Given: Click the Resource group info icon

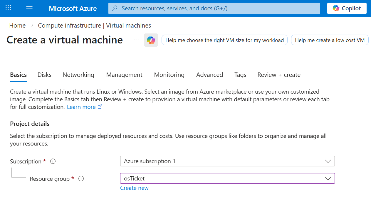Looking at the screenshot, I should click(81, 179).
